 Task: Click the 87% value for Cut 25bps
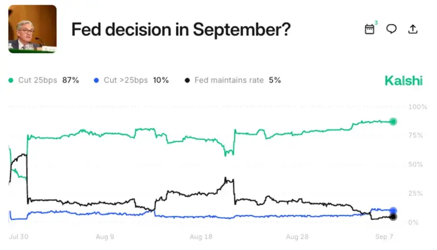click(x=71, y=80)
